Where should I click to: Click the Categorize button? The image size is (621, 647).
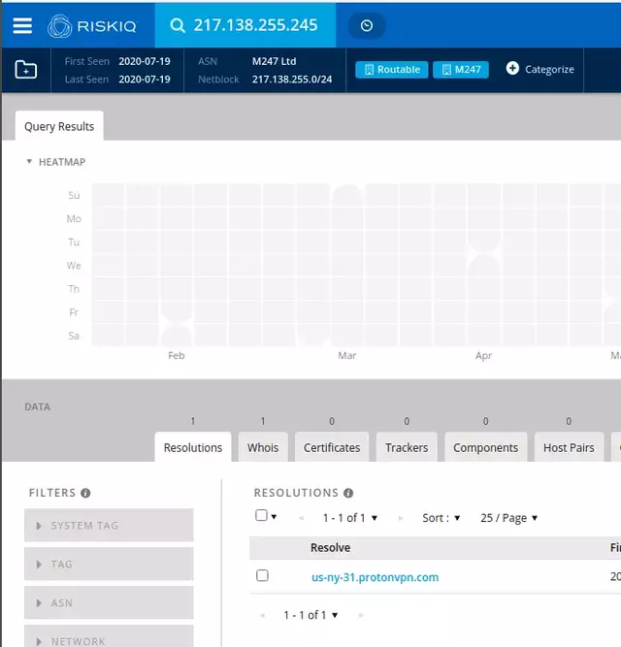(x=540, y=69)
